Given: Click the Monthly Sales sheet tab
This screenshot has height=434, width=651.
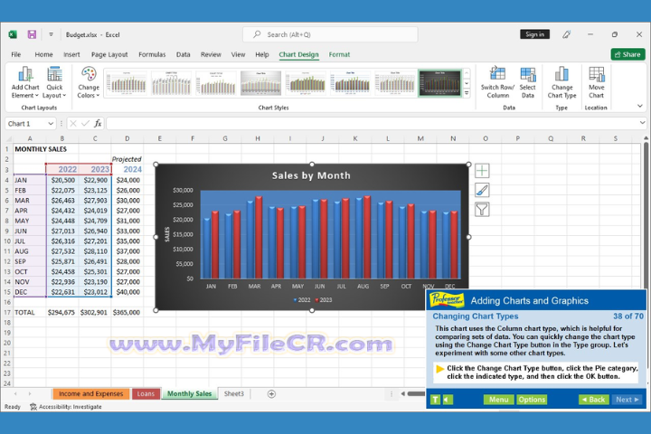Looking at the screenshot, I should tap(189, 393).
